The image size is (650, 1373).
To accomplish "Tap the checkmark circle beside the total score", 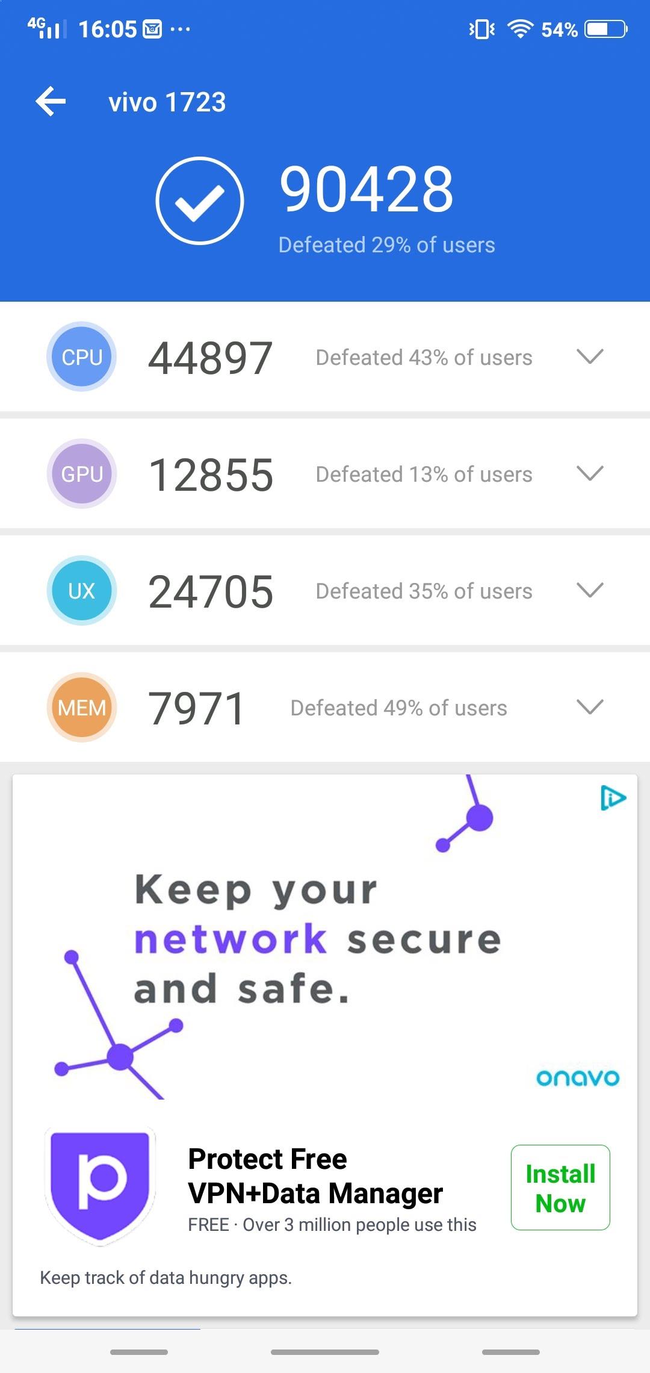I will pos(200,201).
